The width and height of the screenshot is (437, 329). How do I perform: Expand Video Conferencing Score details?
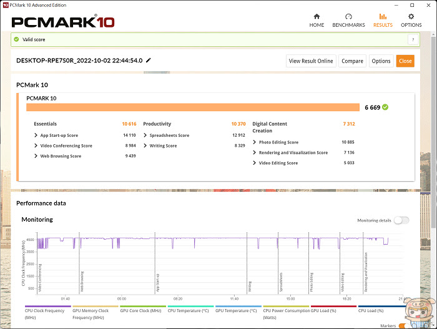[x=36, y=145]
